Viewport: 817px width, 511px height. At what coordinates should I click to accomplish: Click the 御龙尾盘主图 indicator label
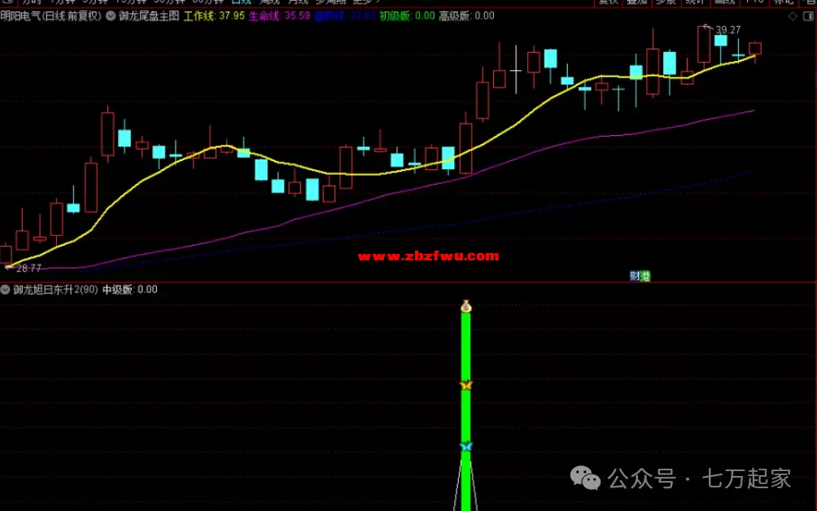[x=149, y=16]
